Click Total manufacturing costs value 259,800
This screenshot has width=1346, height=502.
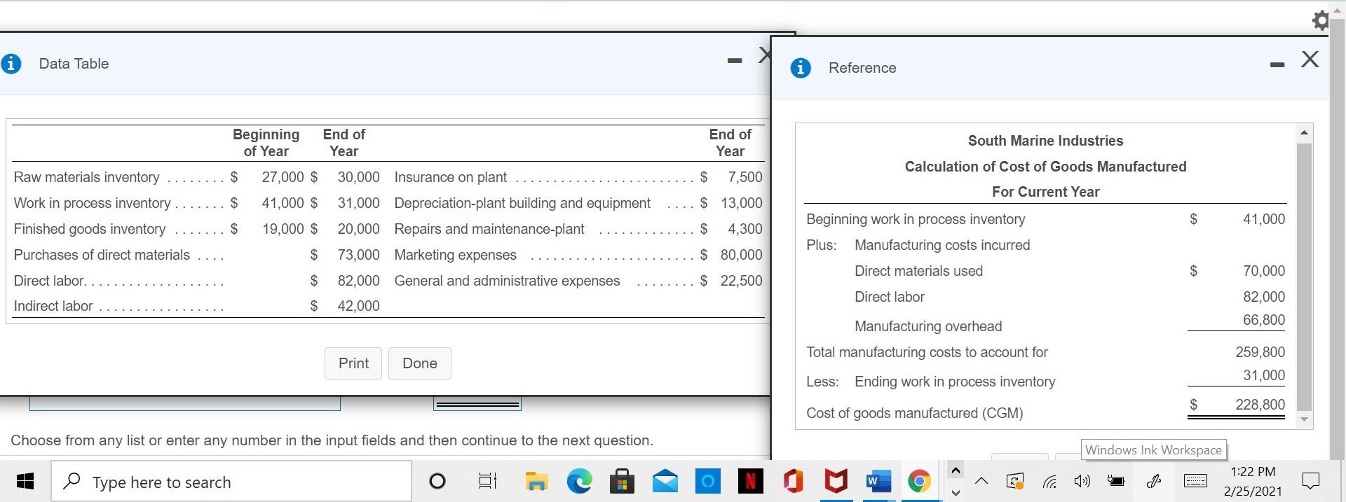tap(1260, 352)
